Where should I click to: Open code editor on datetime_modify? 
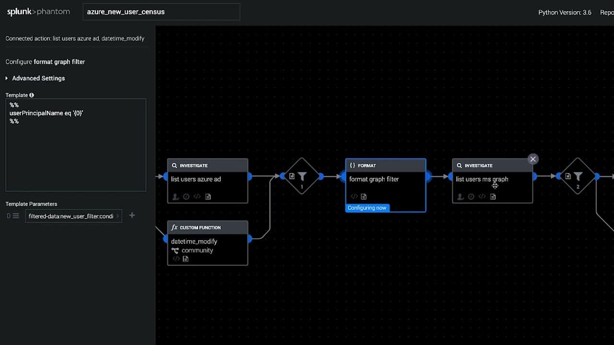tap(176, 259)
